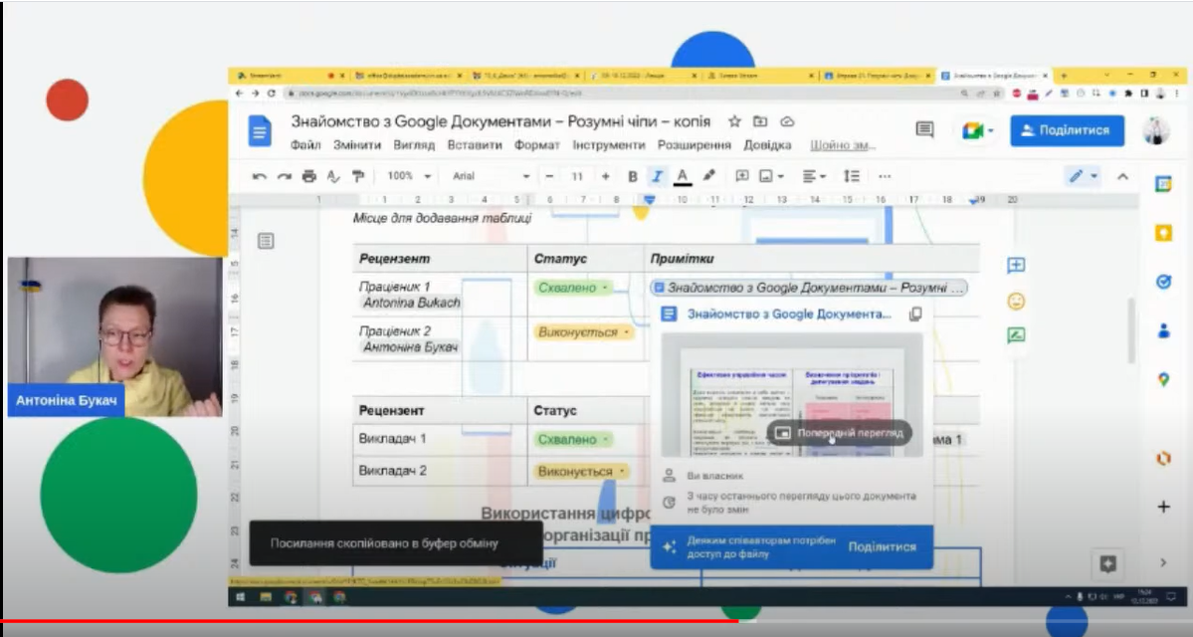Click the Print icon
This screenshot has height=637, width=1193.
tap(308, 176)
